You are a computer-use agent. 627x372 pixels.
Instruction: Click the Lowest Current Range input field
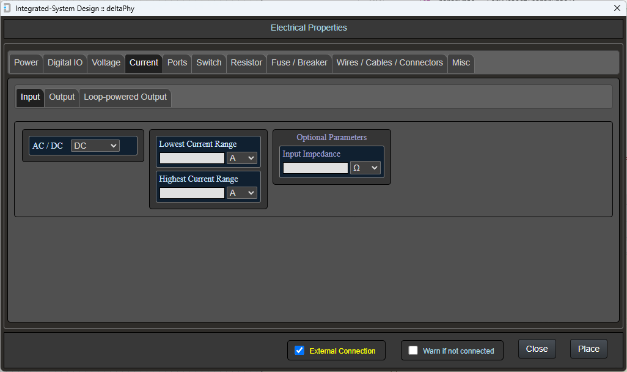[192, 158]
